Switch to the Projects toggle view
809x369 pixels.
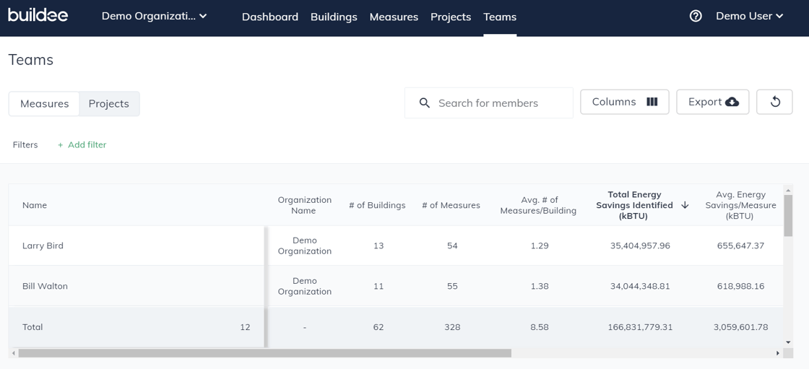109,103
